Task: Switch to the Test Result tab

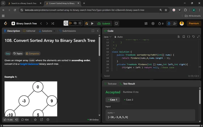Action: point(127,84)
